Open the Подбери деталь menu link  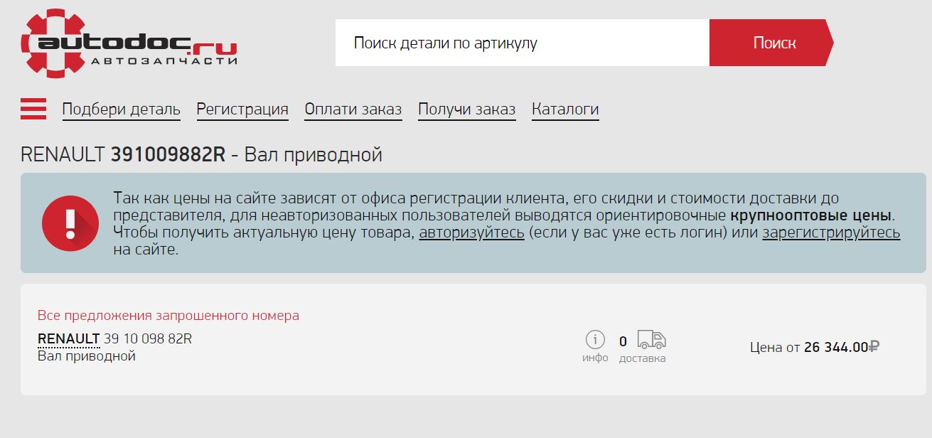122,109
